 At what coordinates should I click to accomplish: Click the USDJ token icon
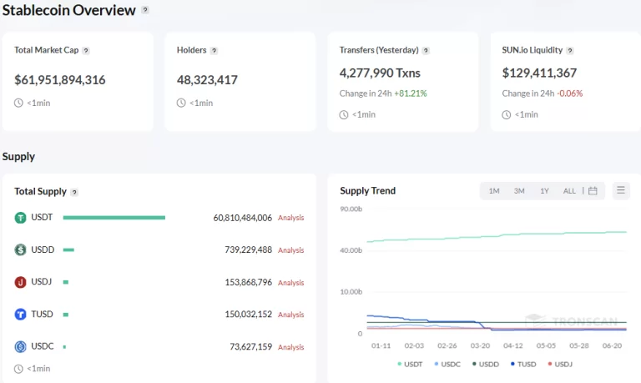pos(21,282)
